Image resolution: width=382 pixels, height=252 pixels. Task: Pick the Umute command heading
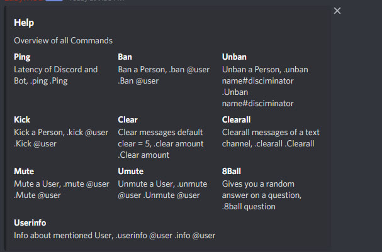coord(130,171)
